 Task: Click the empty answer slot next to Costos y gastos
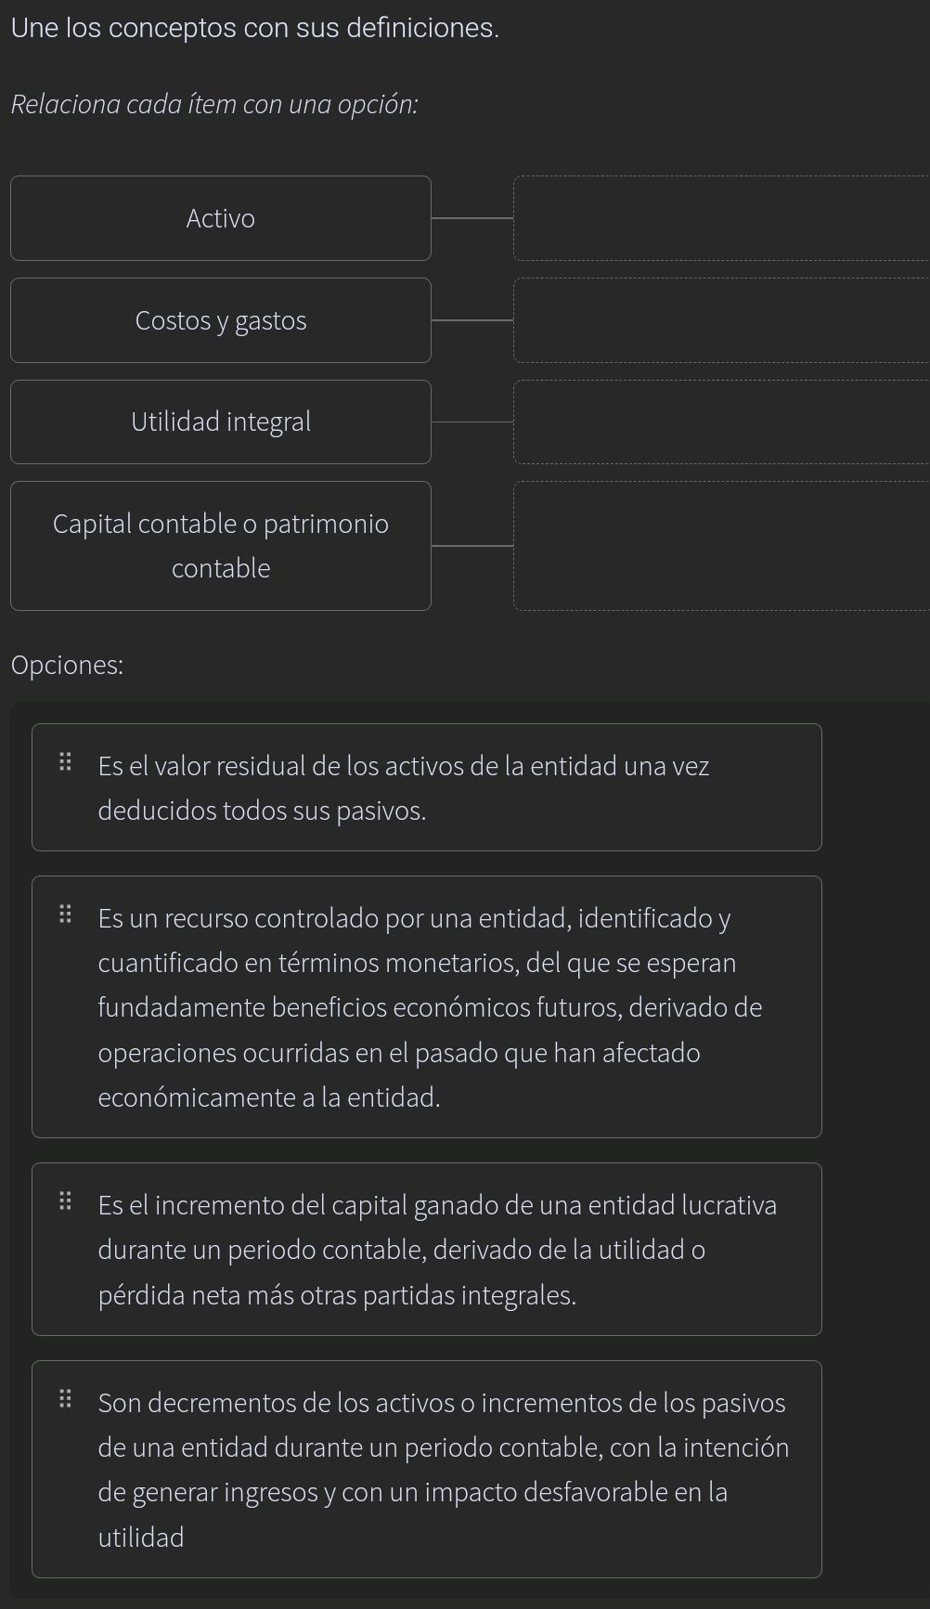coord(722,319)
